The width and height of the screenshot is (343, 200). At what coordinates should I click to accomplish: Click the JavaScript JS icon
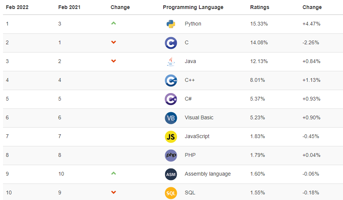click(171, 137)
